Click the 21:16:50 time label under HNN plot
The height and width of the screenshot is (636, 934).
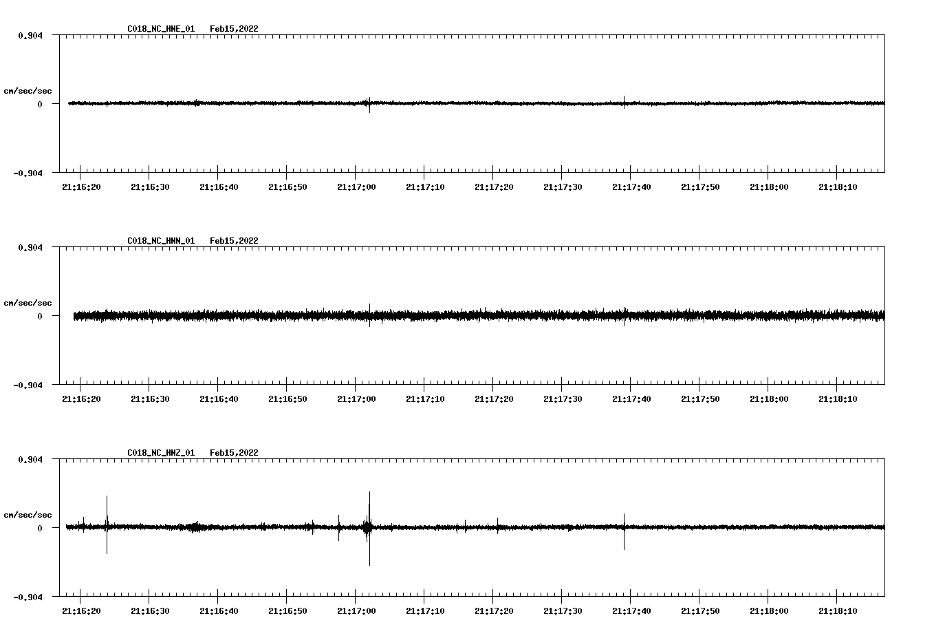pos(287,399)
